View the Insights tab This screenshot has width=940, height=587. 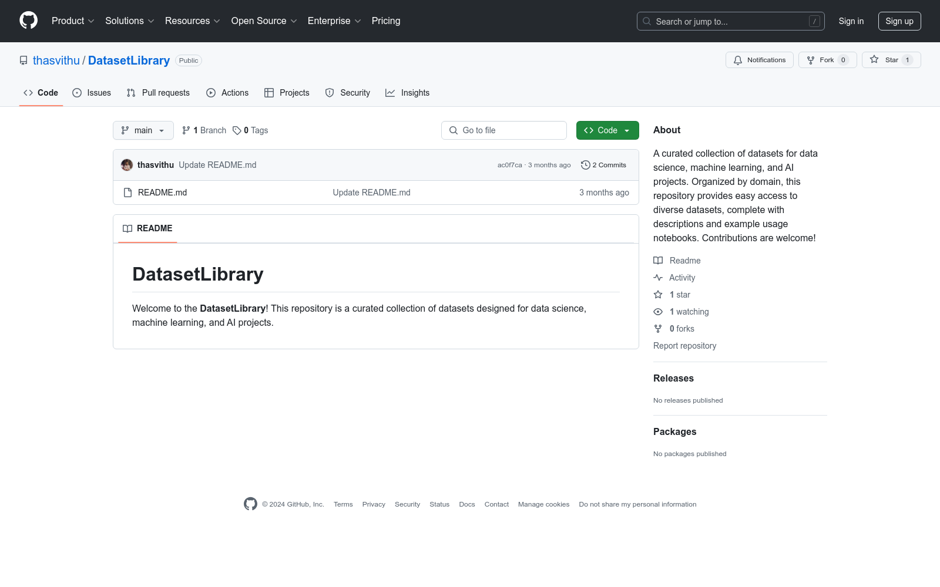tap(408, 93)
